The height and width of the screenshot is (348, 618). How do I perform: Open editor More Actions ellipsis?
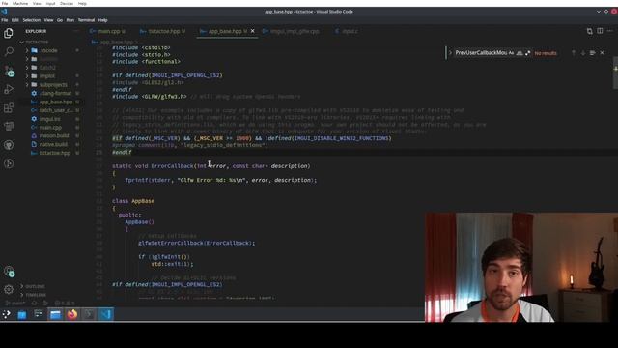click(x=610, y=31)
